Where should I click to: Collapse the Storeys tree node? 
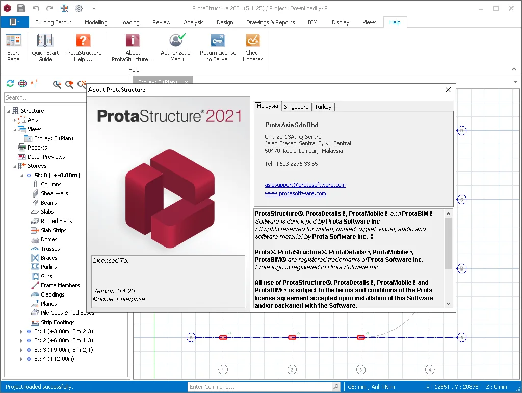[14, 166]
